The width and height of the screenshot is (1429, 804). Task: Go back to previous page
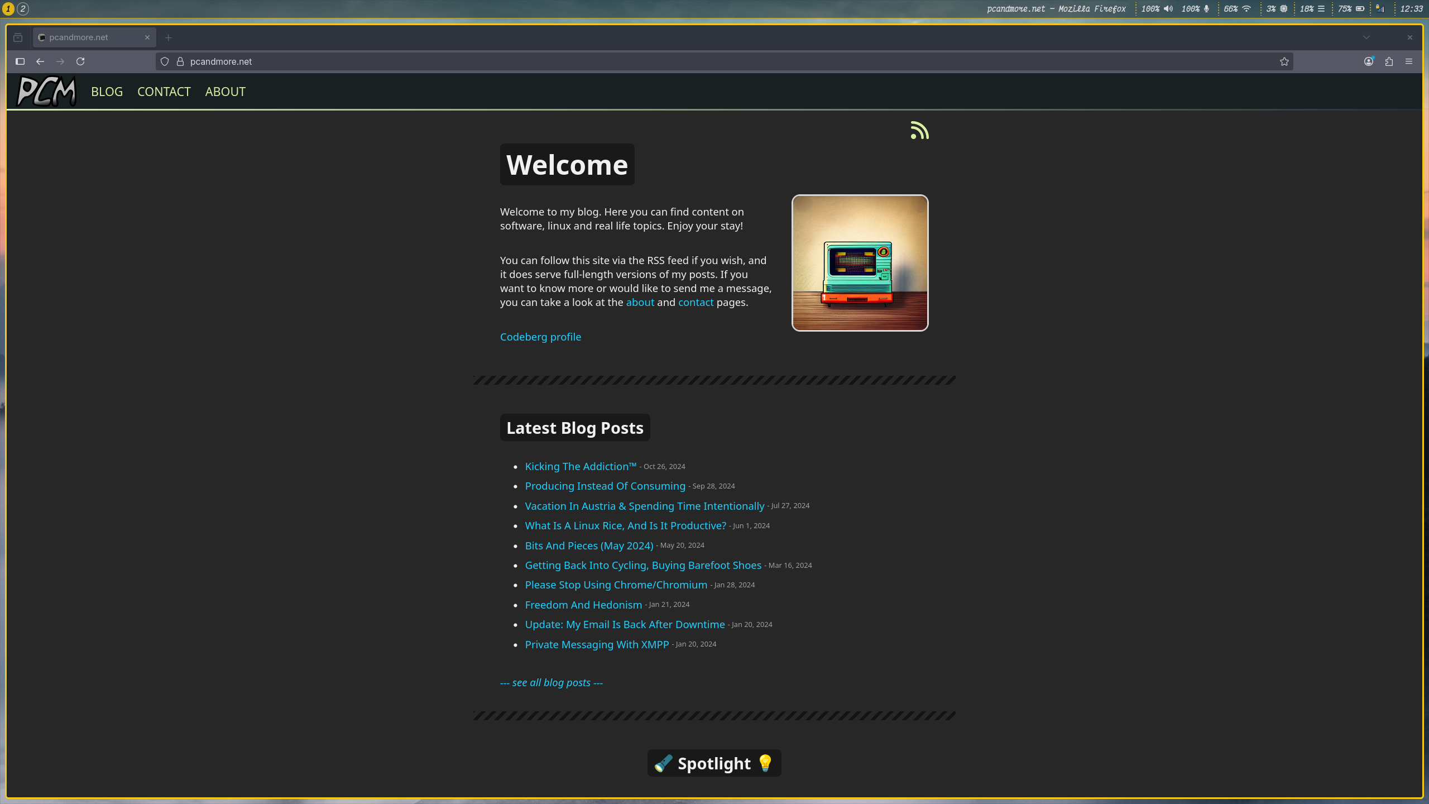[40, 61]
